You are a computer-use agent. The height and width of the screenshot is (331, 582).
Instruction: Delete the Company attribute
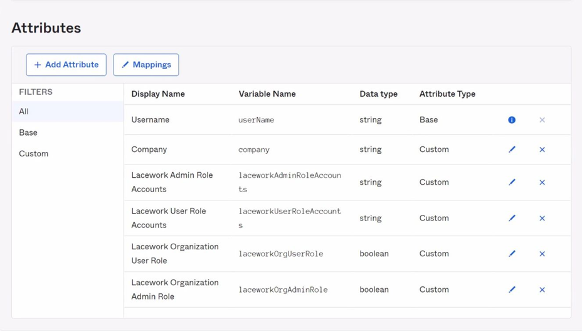coord(542,149)
